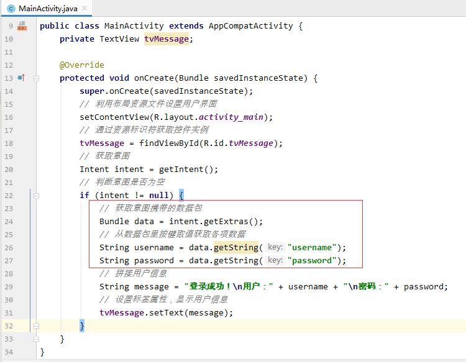
Task: Click the AppCompatActivity class name
Action: coord(251,26)
